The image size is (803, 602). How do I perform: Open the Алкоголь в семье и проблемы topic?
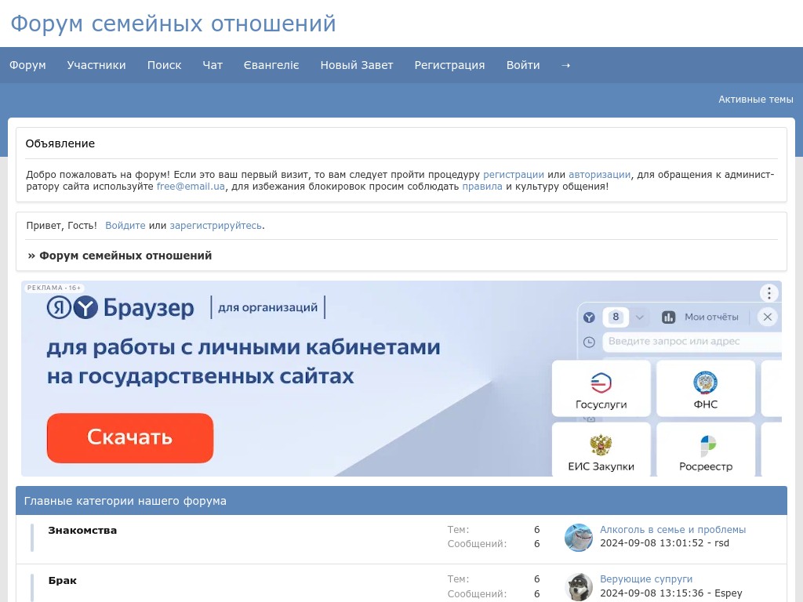click(673, 530)
